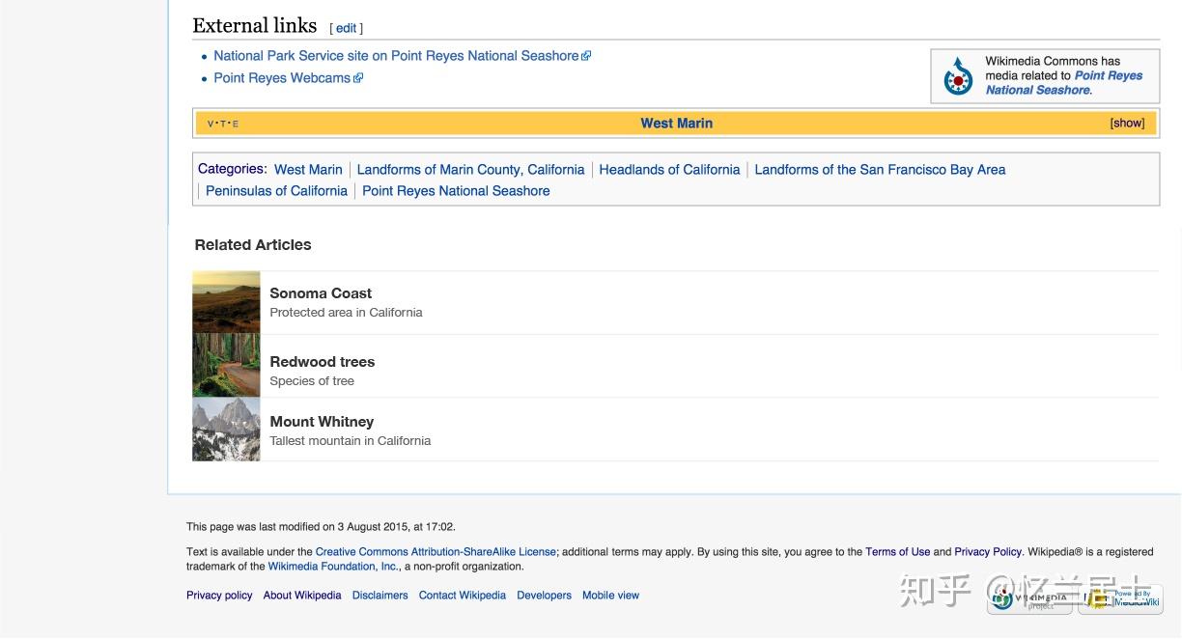The image size is (1182, 639).
Task: Open the Mount Whitney related article
Action: tap(322, 422)
